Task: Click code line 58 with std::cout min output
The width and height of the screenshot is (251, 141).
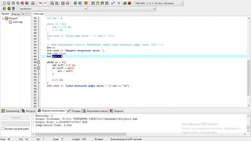Action: tap(88, 86)
